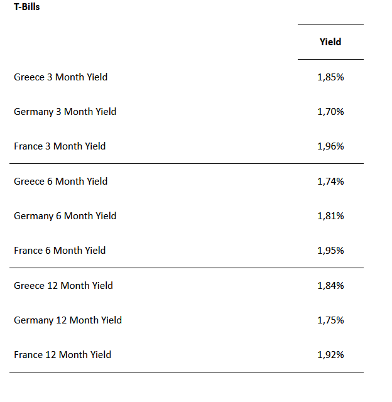
Task: Select the 1,84% yield value
Action: [x=330, y=286]
